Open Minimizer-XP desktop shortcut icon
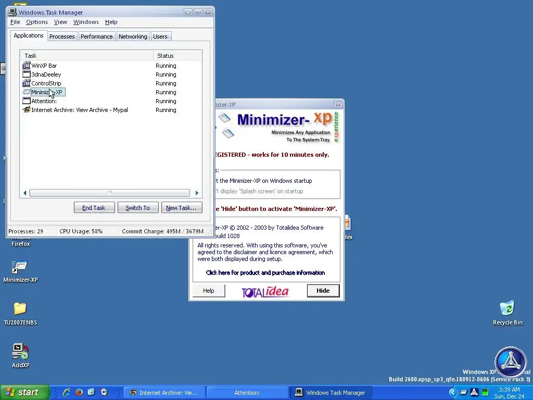The width and height of the screenshot is (533, 400). pyautogui.click(x=20, y=267)
